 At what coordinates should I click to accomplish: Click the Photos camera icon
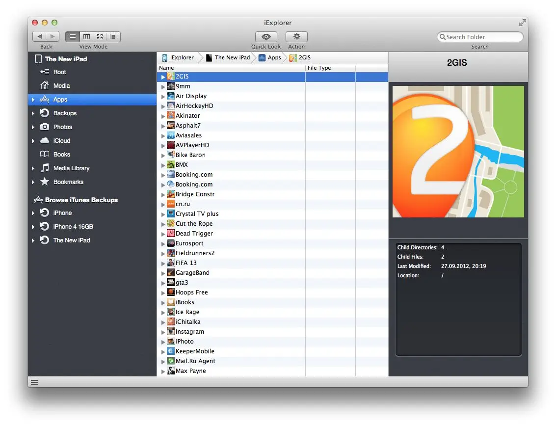coord(44,127)
